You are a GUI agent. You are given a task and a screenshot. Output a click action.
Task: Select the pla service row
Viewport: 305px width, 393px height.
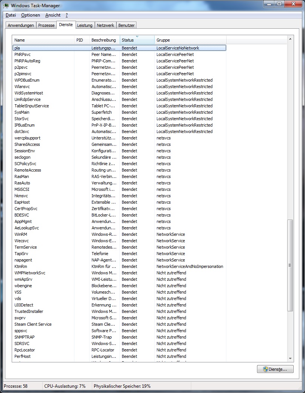pos(119,48)
